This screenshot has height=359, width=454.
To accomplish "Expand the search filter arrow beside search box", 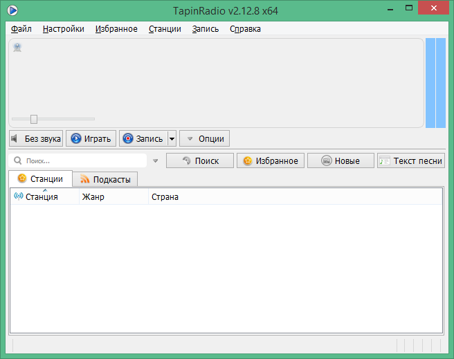I will (x=156, y=161).
